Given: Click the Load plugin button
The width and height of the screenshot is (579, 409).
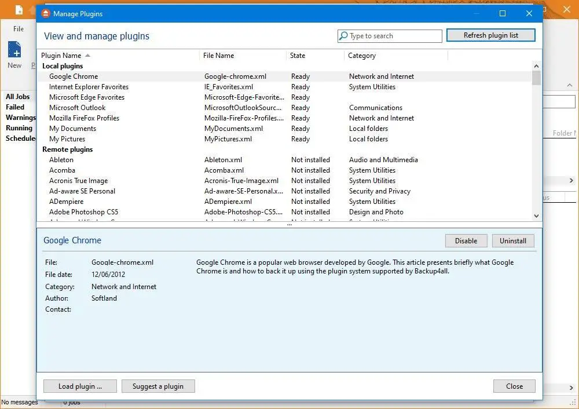Looking at the screenshot, I should tap(80, 386).
